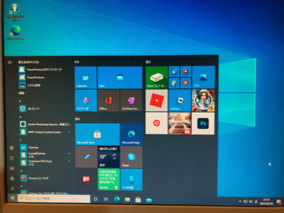Open the Calendar tile
The width and height of the screenshot is (284, 213).
coord(85,78)
